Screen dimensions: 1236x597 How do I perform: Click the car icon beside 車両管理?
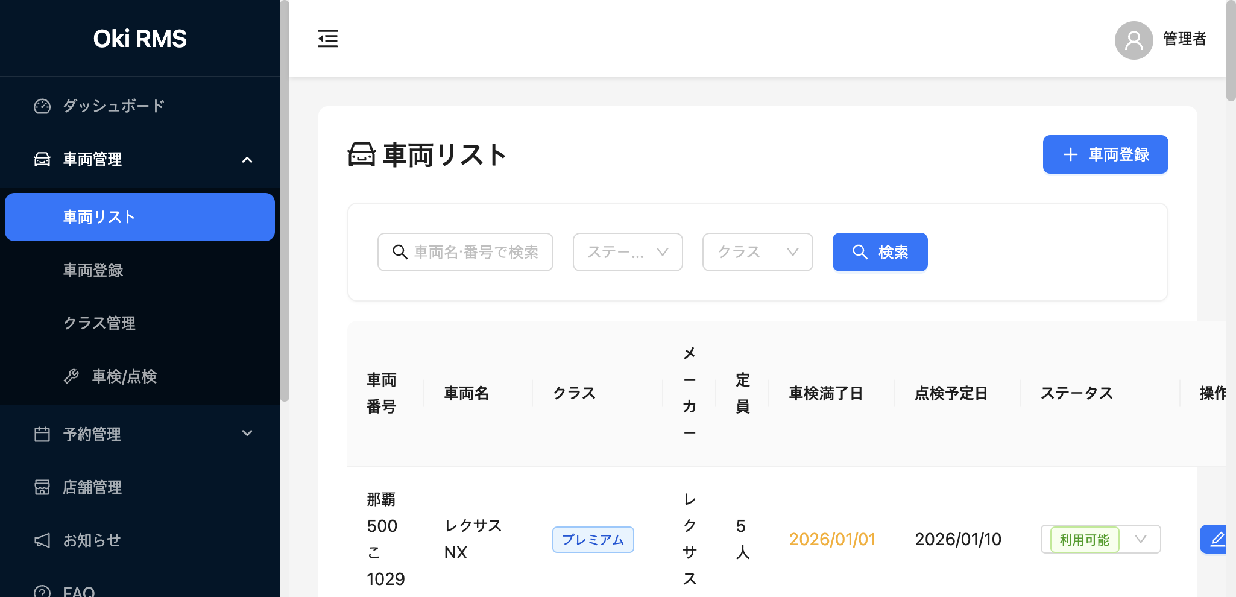tap(42, 159)
